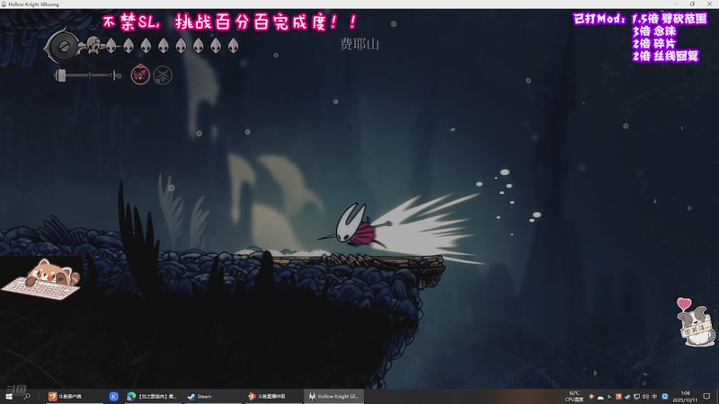Select the red equipped tool icon

click(140, 75)
